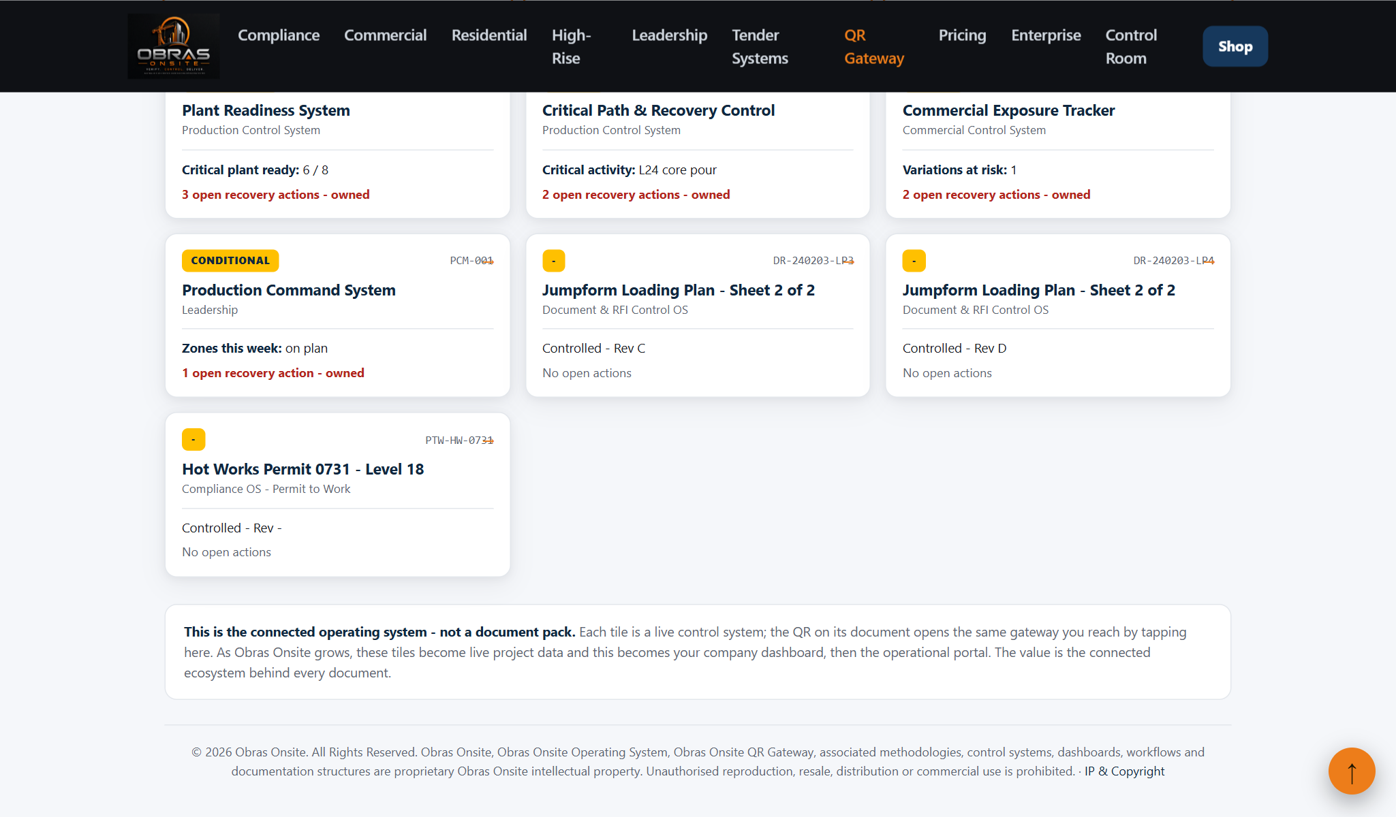The image size is (1396, 817).
Task: Click the arrow beside code DR-240203-LP3
Action: pyautogui.click(x=848, y=261)
